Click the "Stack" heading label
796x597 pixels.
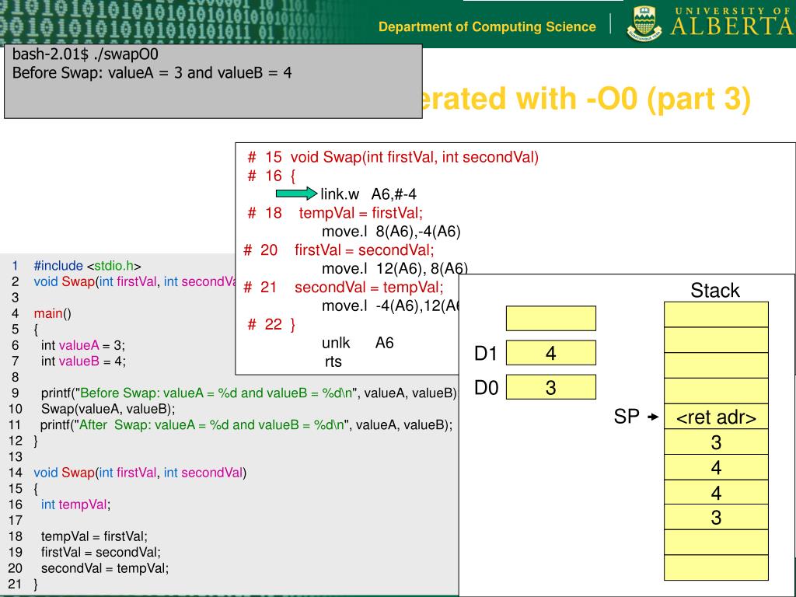715,291
